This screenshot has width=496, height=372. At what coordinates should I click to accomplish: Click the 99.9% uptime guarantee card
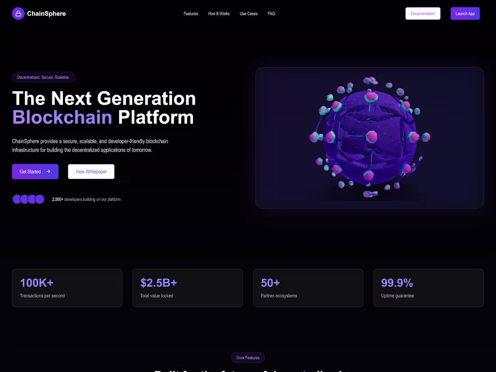point(428,288)
